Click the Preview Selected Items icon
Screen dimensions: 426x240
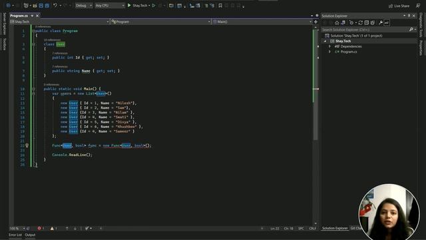387,23
